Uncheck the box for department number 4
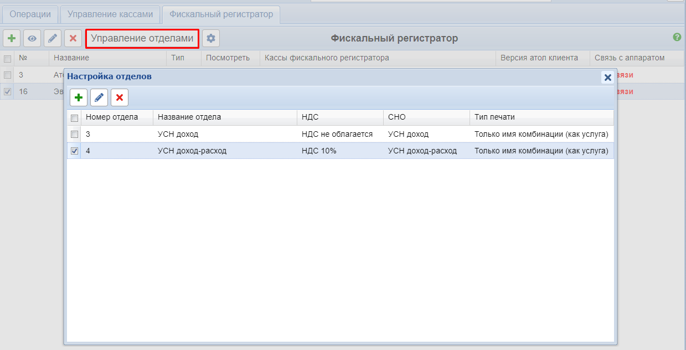686x350 pixels. tap(74, 151)
